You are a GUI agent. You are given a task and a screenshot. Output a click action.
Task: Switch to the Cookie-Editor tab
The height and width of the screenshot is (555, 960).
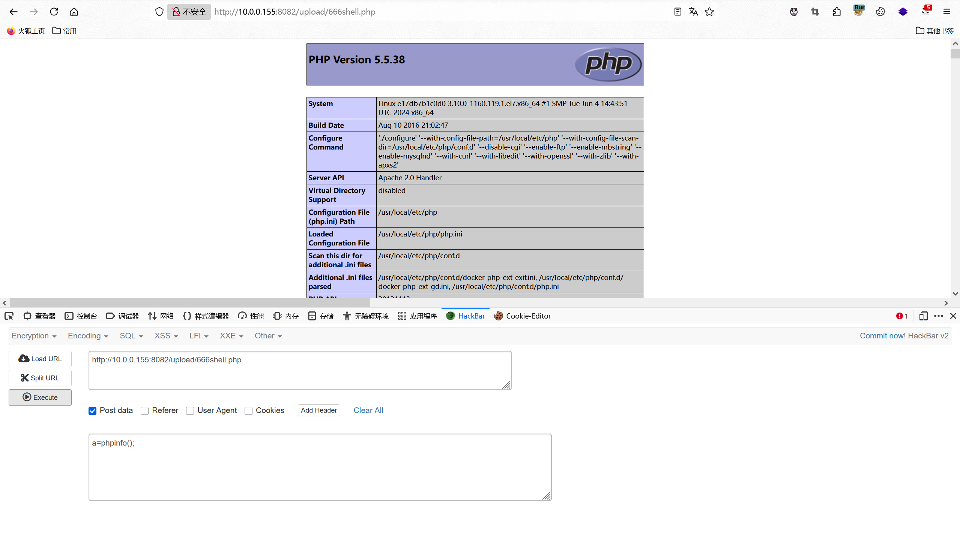[522, 316]
